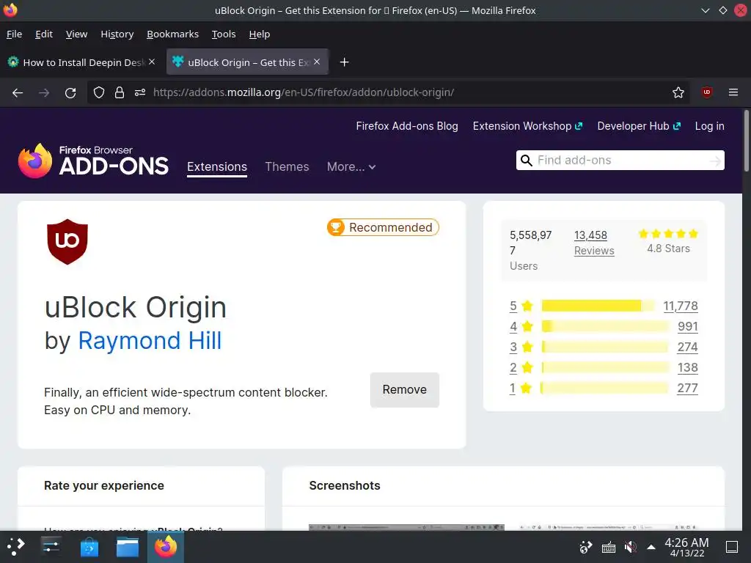The image size is (751, 563).
Task: Open the clock showing 4:26 AM
Action: (x=686, y=547)
